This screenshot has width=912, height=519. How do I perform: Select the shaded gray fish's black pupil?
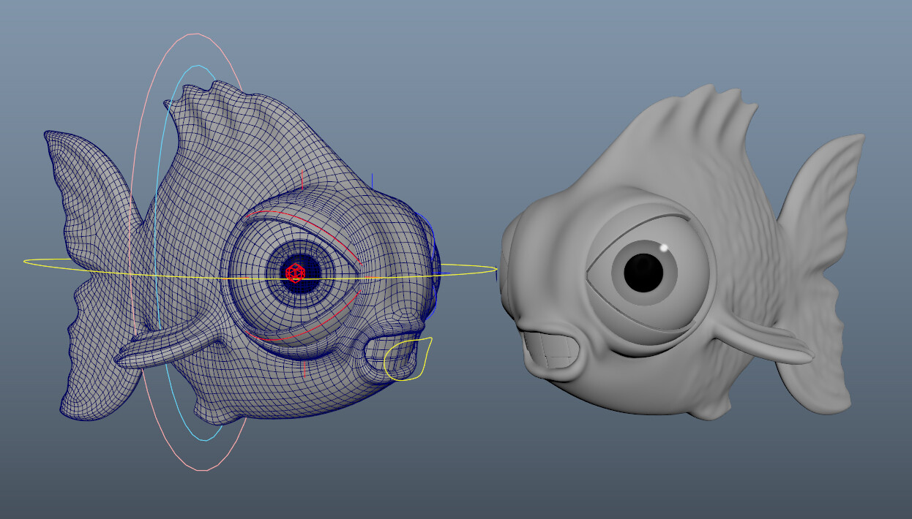coord(643,272)
